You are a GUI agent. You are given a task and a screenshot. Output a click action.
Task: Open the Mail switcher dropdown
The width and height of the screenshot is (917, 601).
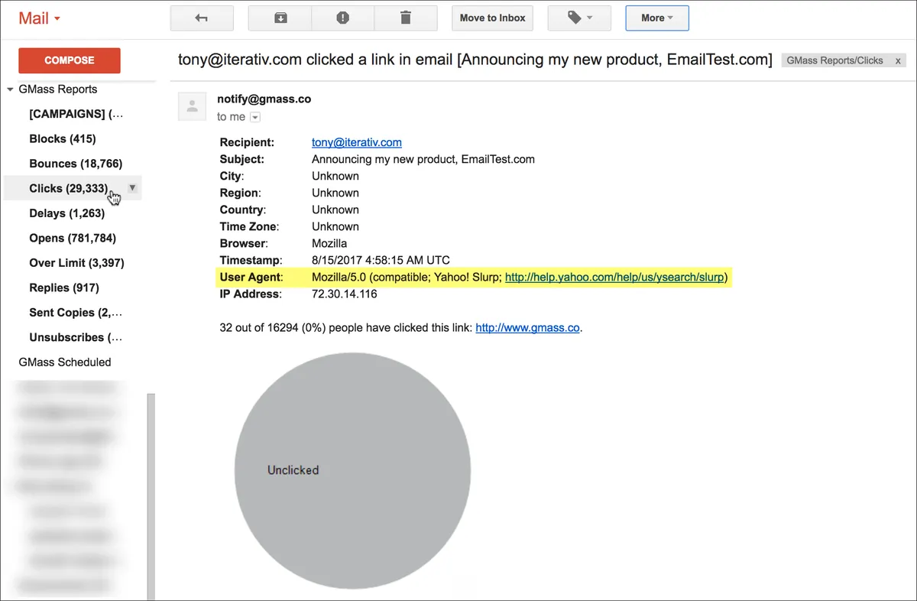pyautogui.click(x=40, y=18)
